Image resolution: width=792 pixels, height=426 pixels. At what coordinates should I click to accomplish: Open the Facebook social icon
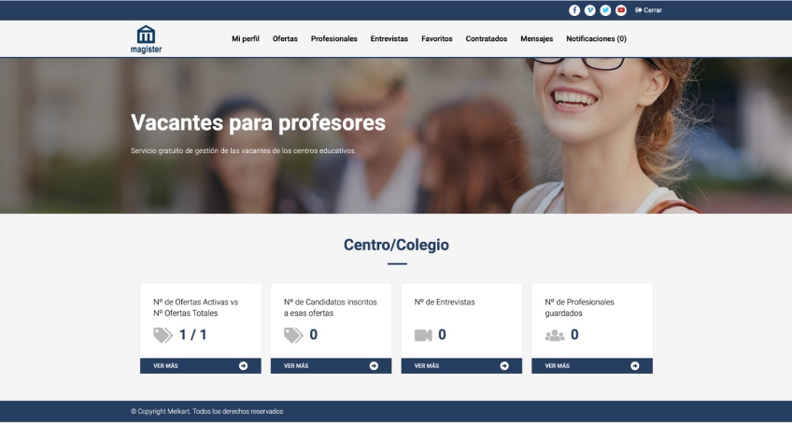(x=574, y=10)
